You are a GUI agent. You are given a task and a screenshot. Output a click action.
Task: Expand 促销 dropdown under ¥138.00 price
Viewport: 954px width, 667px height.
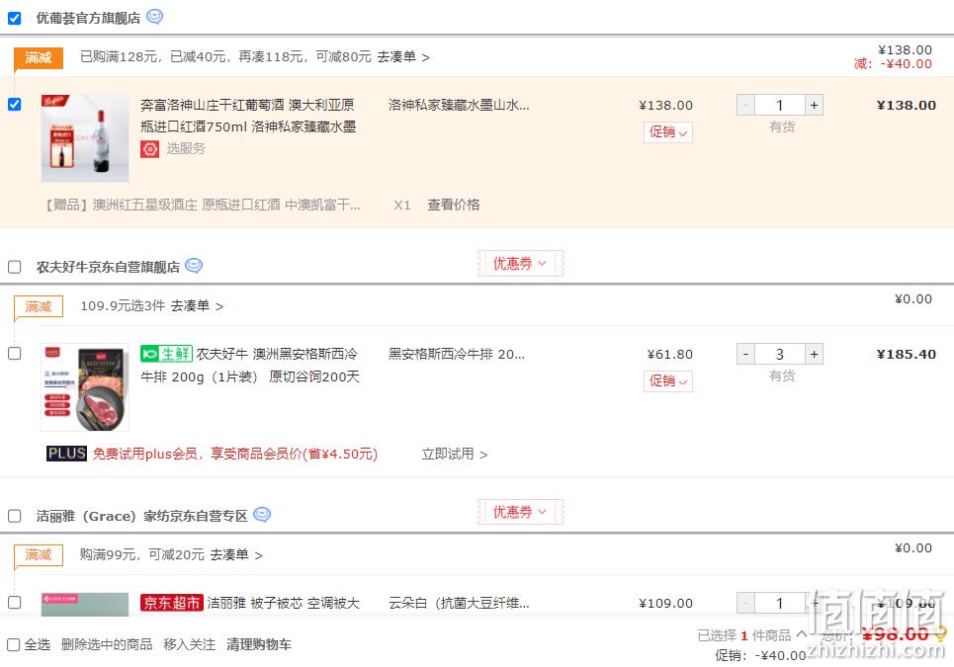[668, 132]
